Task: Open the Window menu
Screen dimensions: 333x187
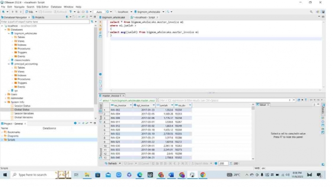Action: tap(68, 7)
